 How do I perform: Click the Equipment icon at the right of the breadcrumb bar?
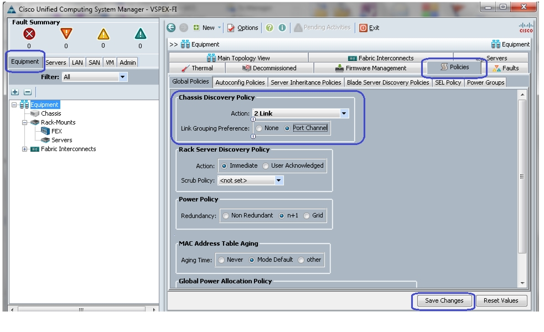pyautogui.click(x=495, y=44)
